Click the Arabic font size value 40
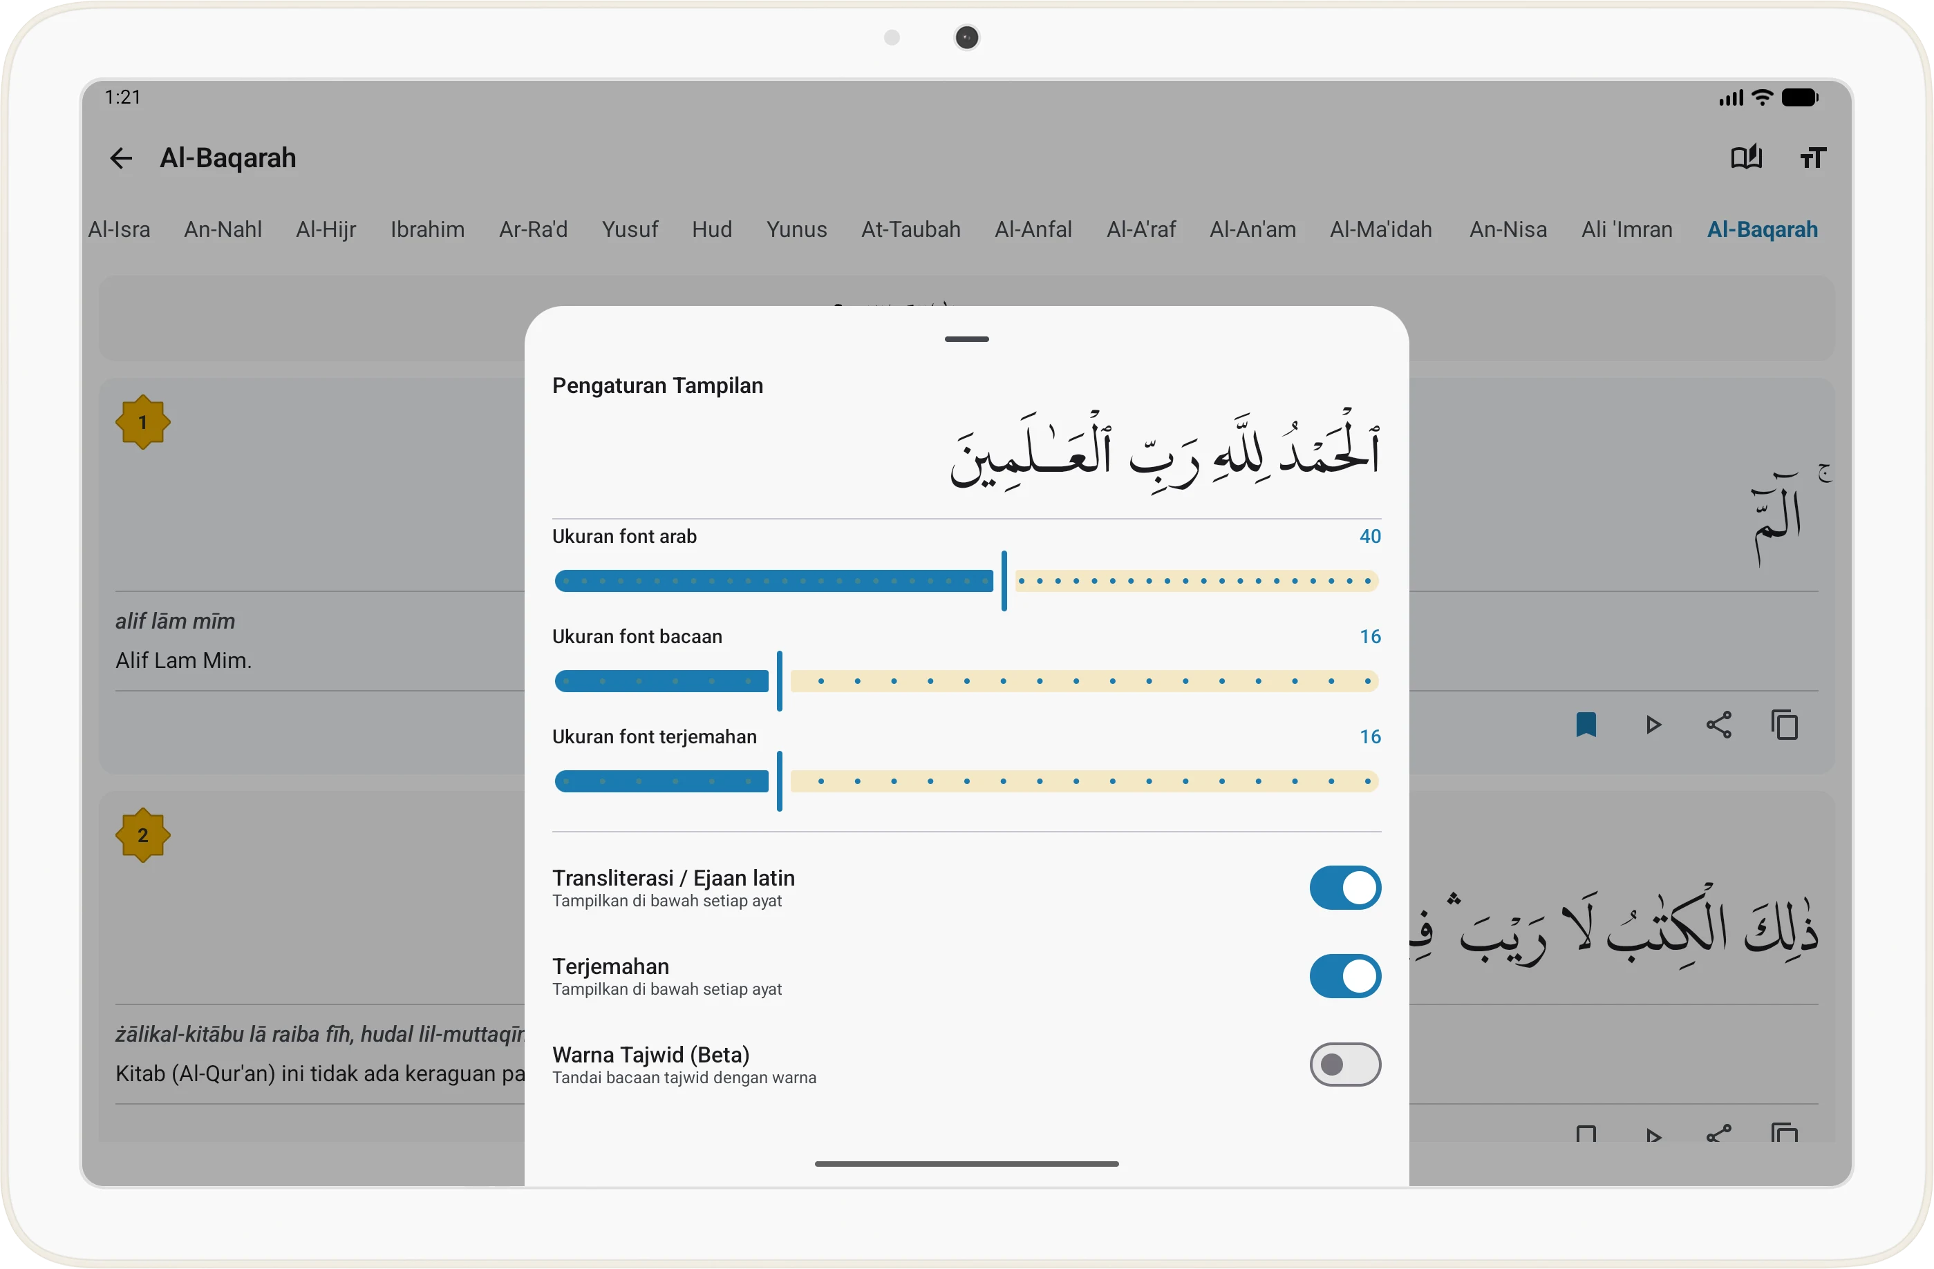This screenshot has height=1269, width=1934. click(1370, 537)
